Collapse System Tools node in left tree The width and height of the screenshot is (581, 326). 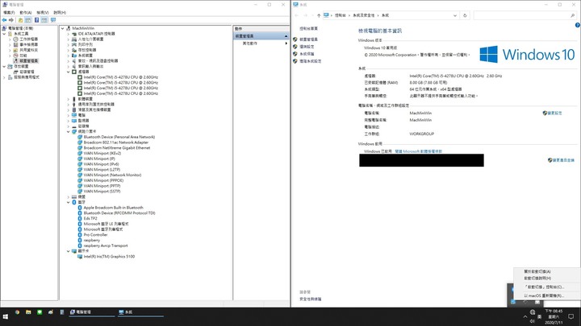[4, 34]
